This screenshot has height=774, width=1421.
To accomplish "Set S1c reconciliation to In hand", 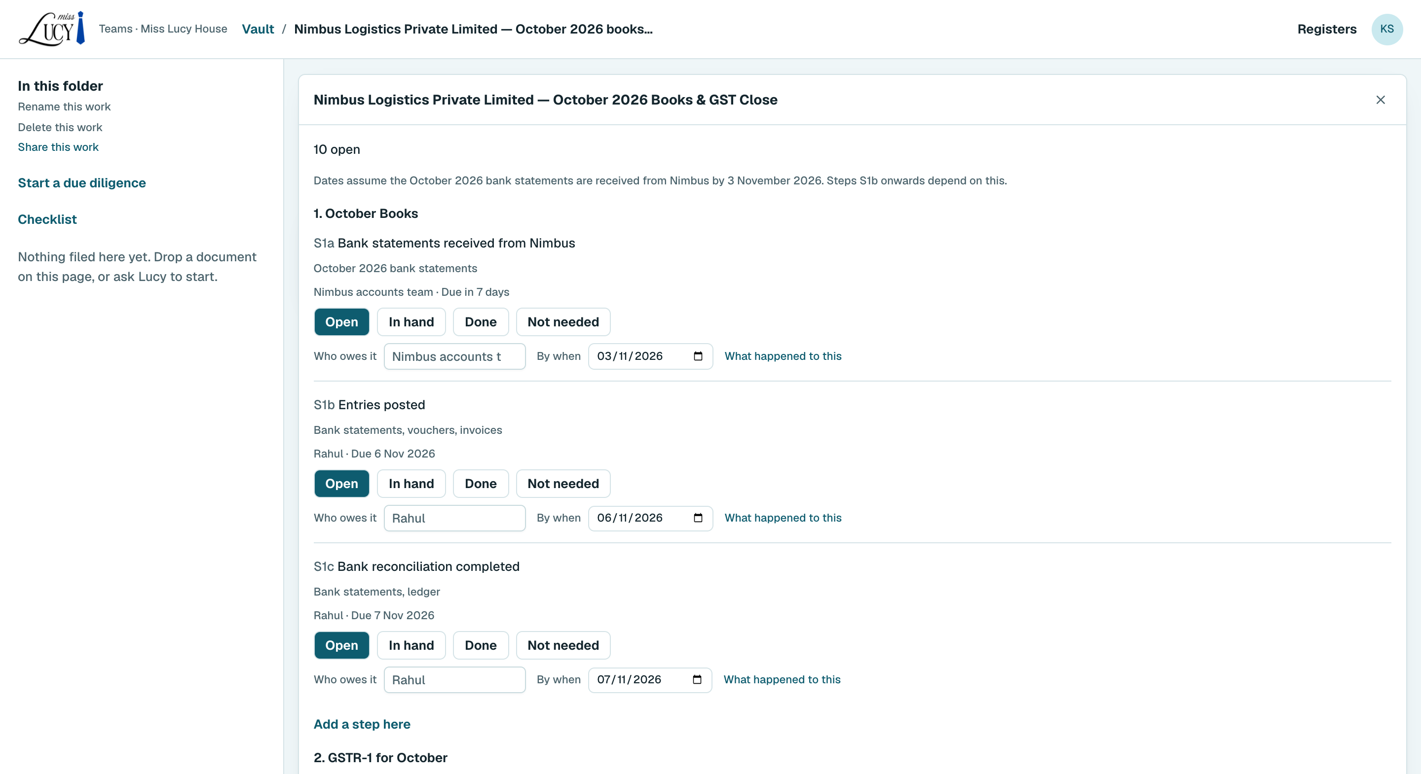I will coord(411,645).
